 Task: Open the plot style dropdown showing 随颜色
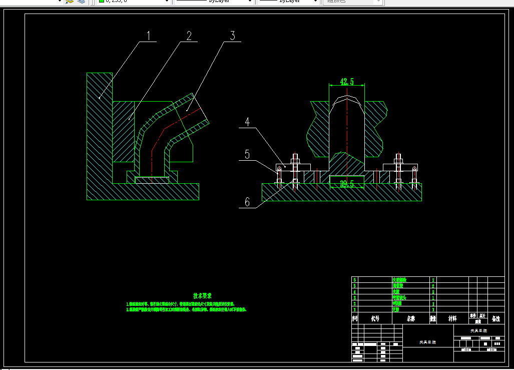tap(353, 2)
